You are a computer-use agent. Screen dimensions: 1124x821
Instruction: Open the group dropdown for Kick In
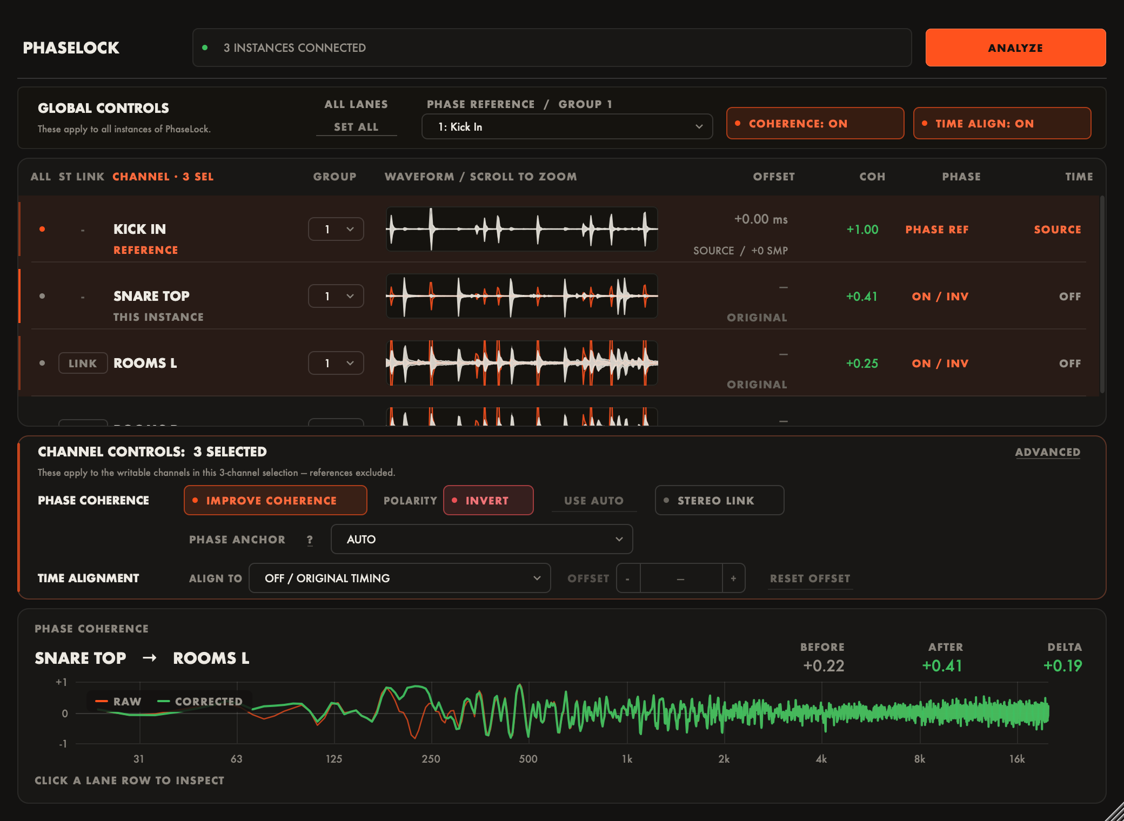336,229
